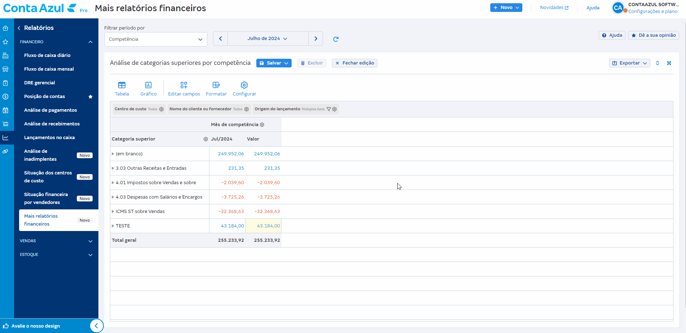Open the Formatar options

coord(216,89)
